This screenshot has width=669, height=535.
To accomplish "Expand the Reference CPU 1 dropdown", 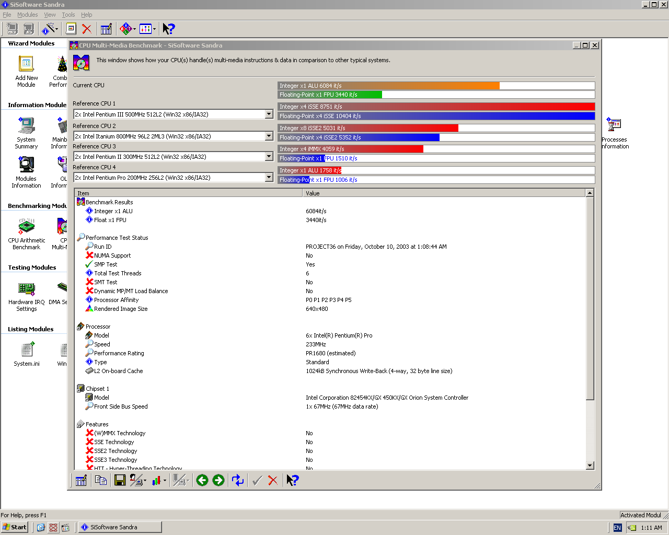I will 269,114.
